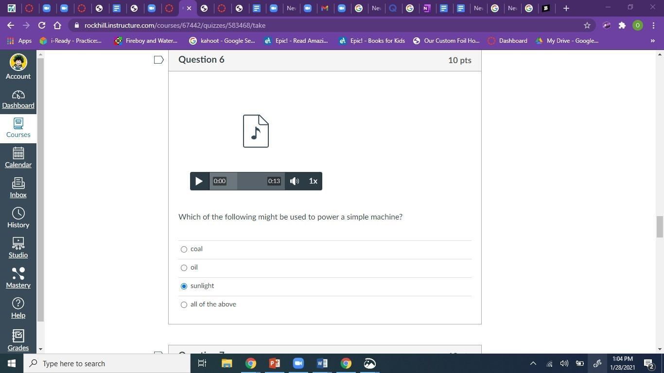This screenshot has height=373, width=664.
Task: Switch to the blue Q icon tab
Action: [393, 8]
